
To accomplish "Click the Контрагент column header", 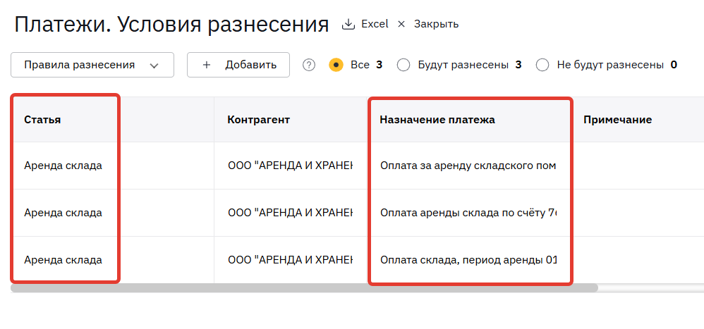I will coord(259,120).
